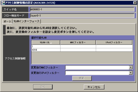Click the キャンセル button
The image size is (138, 92).
tap(94, 87)
